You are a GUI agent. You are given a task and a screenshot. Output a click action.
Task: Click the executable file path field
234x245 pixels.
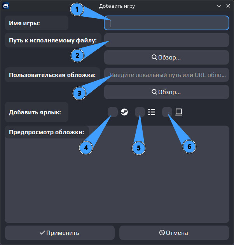166,40
